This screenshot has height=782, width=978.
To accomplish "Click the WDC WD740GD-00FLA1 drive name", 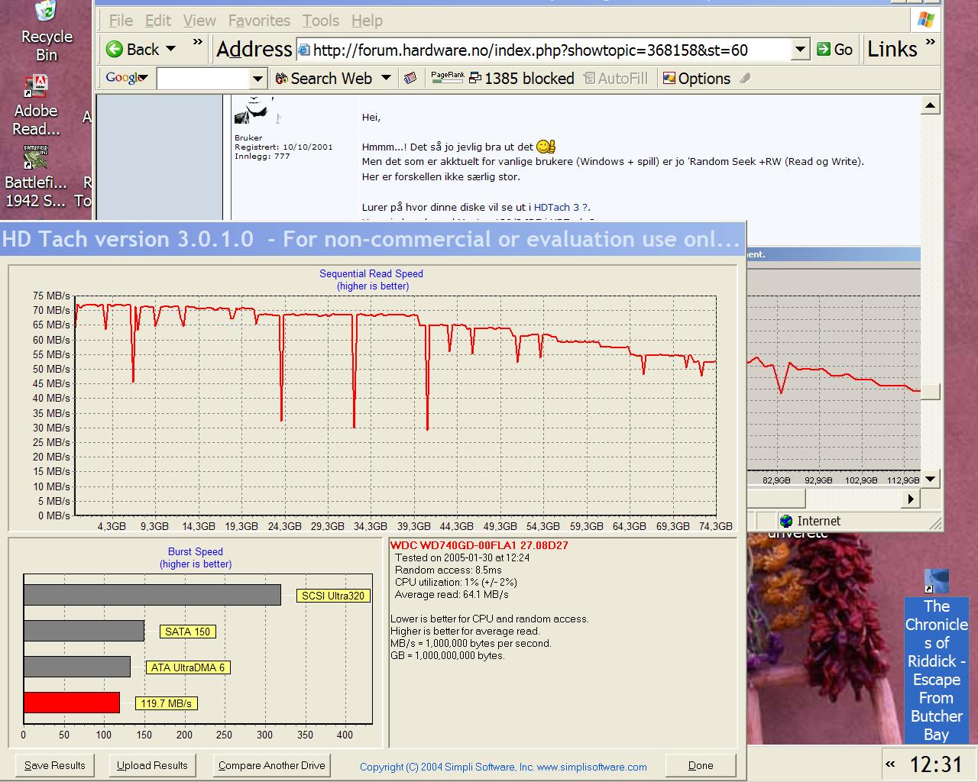I will (479, 545).
